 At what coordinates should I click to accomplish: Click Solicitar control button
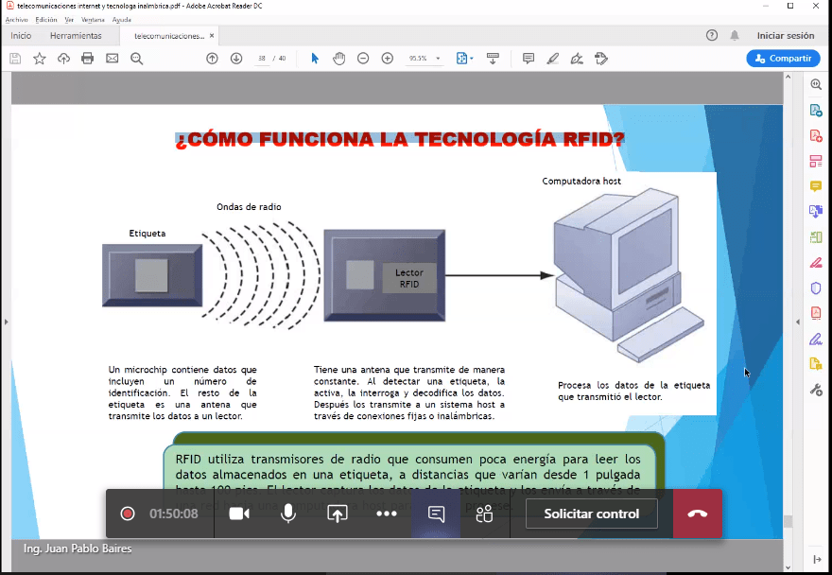(591, 514)
